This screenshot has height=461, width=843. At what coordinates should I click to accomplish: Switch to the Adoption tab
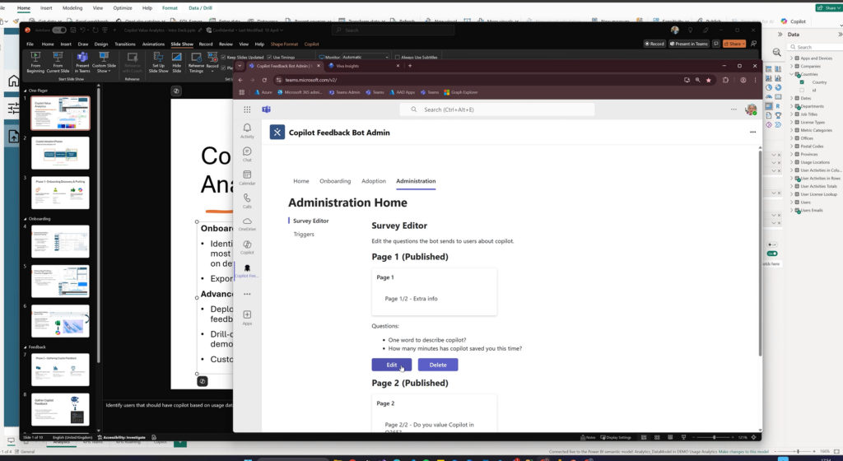[x=374, y=181]
